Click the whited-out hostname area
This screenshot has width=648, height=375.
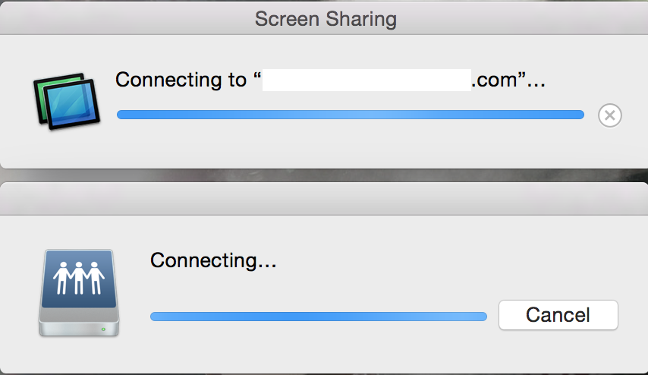click(366, 80)
